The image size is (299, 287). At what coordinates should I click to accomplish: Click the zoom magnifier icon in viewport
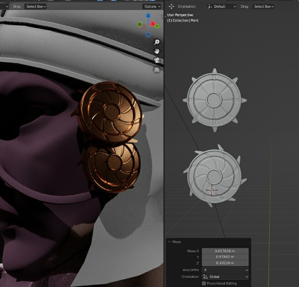coord(157,42)
